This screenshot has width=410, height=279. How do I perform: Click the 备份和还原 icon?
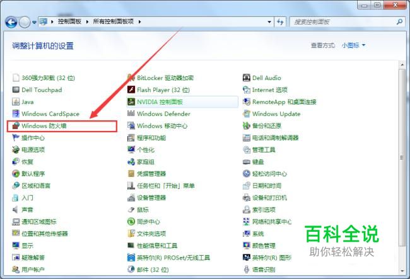click(246, 126)
